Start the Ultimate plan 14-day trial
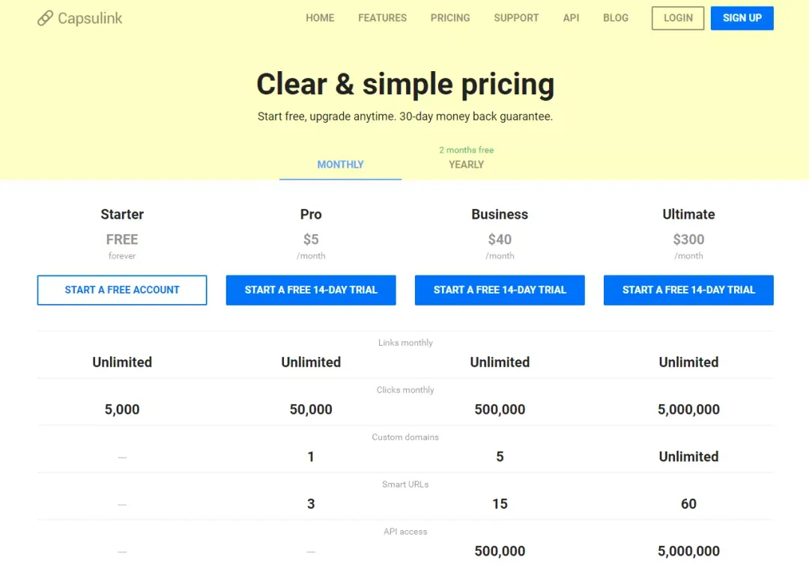Image resolution: width=809 pixels, height=566 pixels. point(688,290)
